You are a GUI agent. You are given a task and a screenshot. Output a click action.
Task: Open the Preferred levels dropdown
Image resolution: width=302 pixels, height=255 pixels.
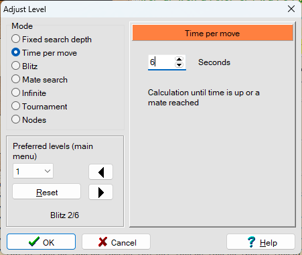33,171
